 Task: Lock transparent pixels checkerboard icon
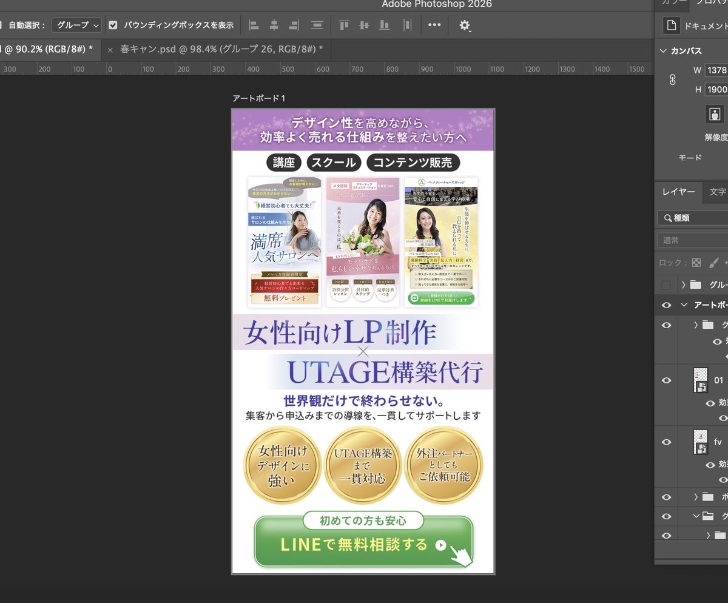coord(696,263)
